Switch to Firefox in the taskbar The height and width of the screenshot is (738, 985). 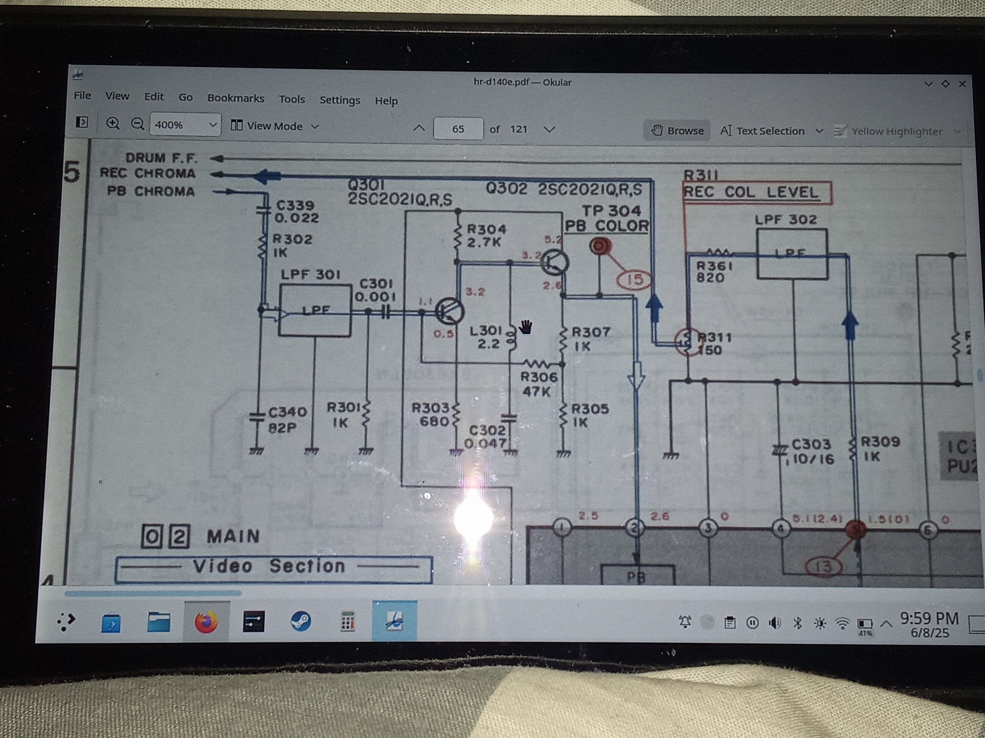206,621
